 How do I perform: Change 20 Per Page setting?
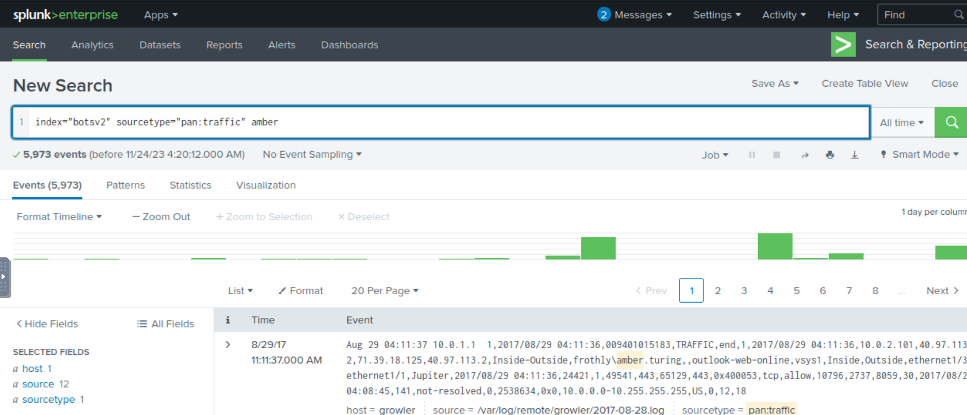pyautogui.click(x=385, y=291)
